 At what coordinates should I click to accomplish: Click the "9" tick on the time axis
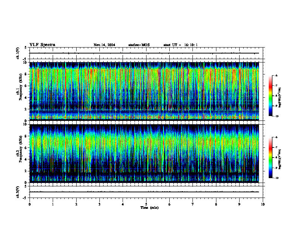(x=239, y=204)
